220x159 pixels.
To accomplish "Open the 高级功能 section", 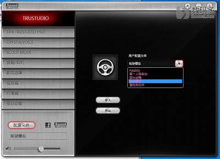I will point(38,104).
